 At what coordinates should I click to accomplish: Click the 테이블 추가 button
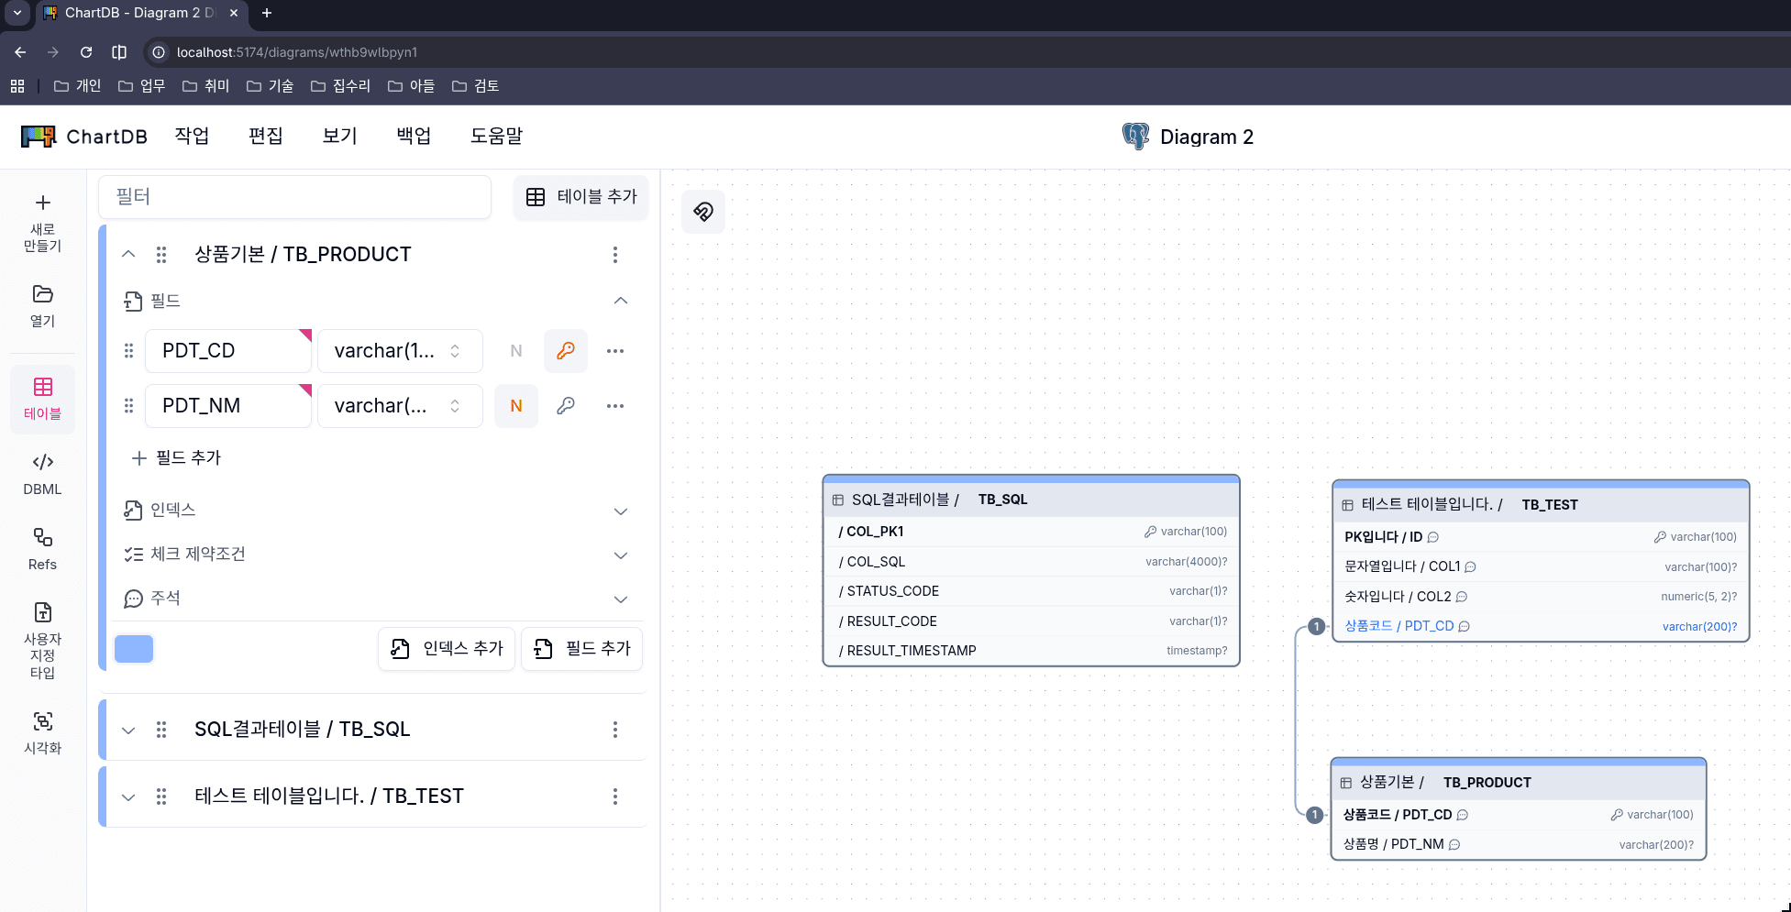coord(581,197)
